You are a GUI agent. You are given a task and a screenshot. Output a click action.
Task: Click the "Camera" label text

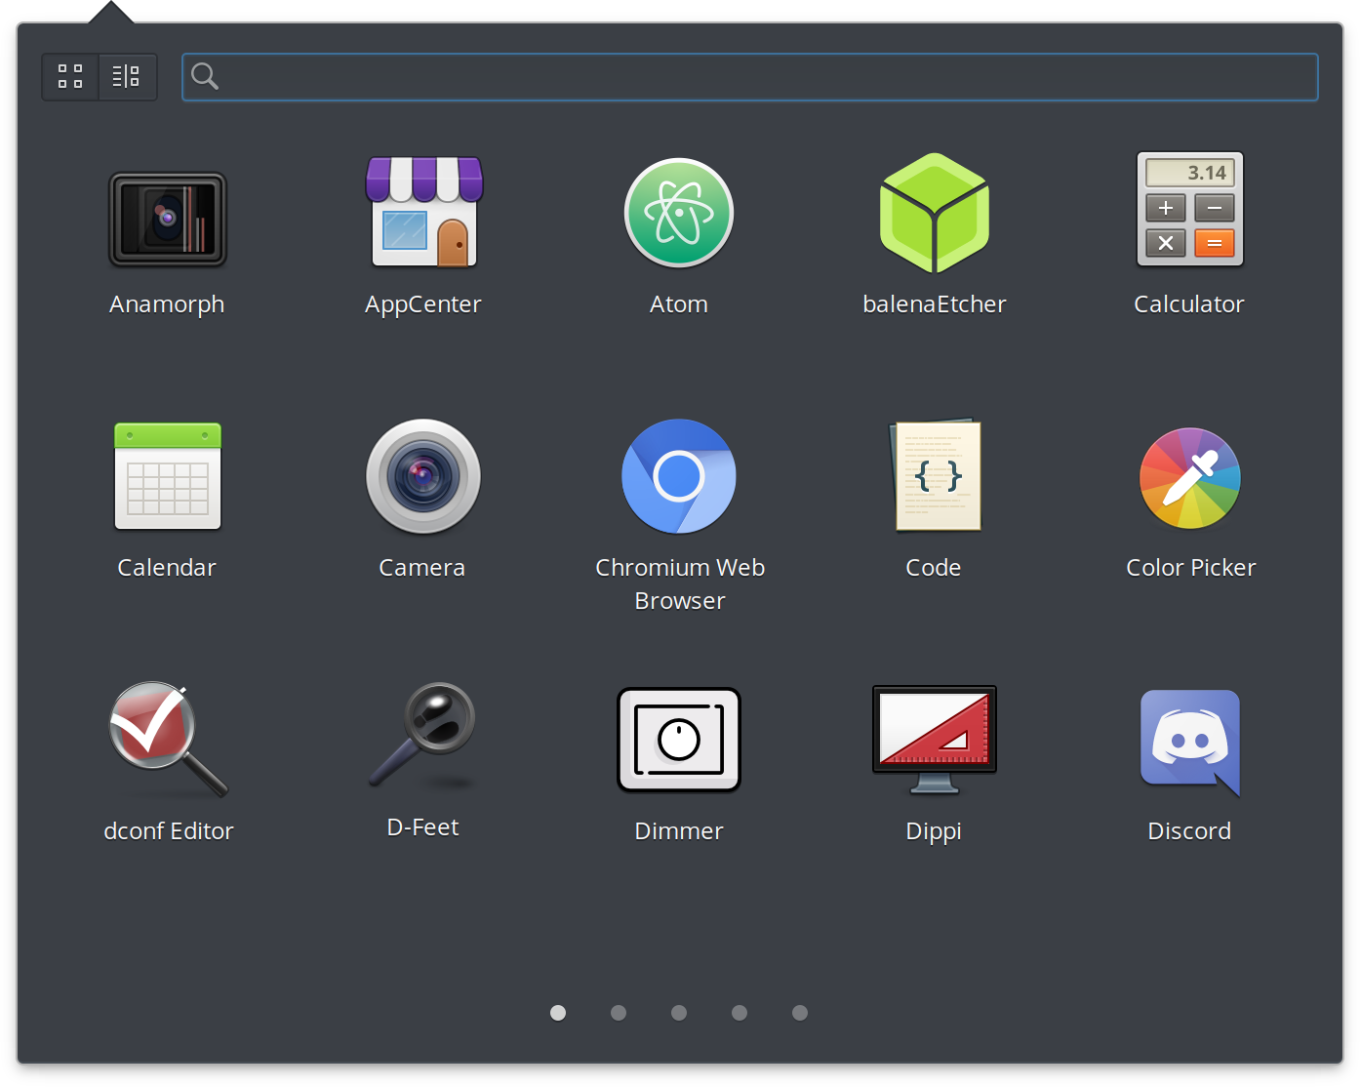click(422, 568)
